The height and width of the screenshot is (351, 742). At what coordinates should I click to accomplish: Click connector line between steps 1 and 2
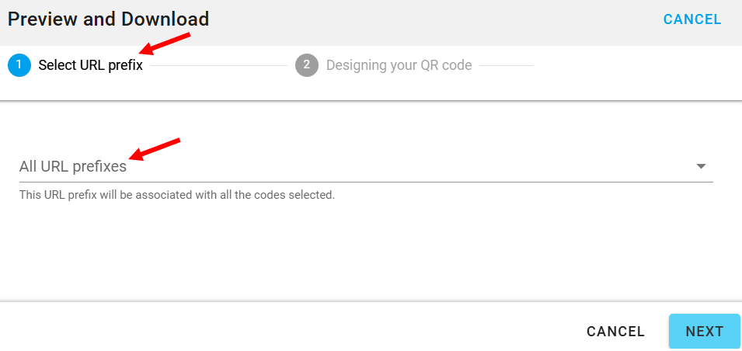point(219,65)
